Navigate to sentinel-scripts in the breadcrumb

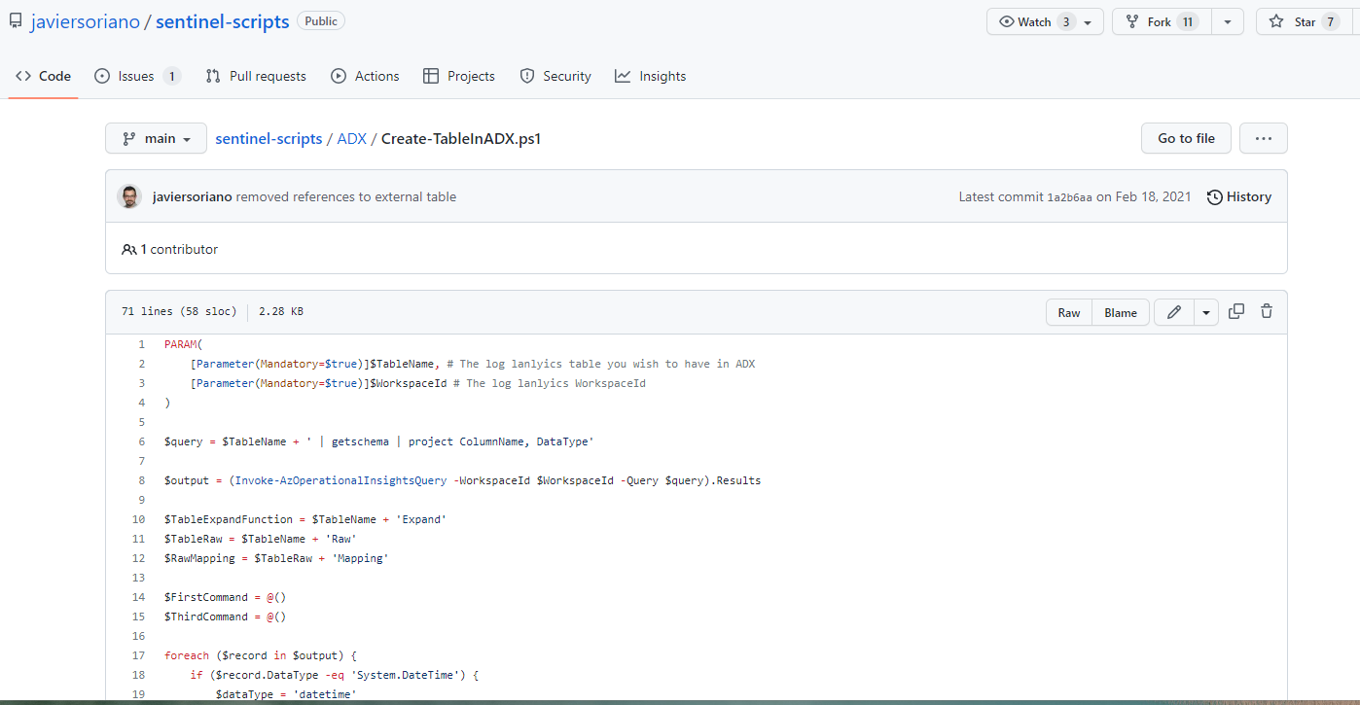point(268,138)
